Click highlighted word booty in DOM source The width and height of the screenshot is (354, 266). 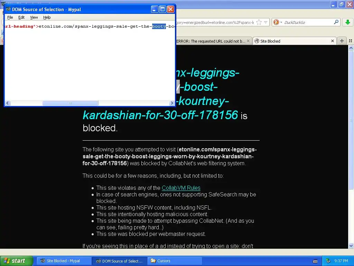[x=159, y=26]
